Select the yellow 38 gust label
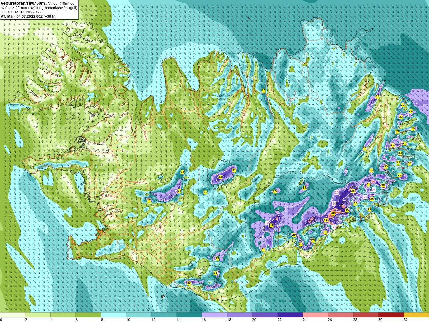This screenshot has height=322, width=429. (383, 185)
